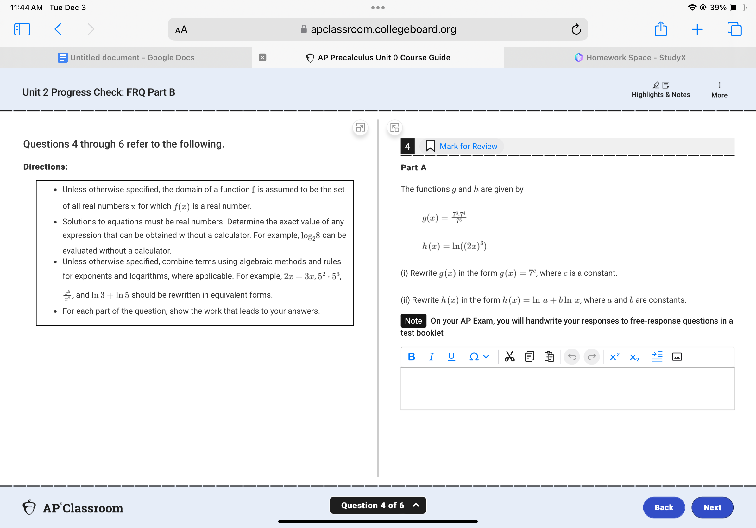
Task: Select the question number 4 badge
Action: coord(407,146)
